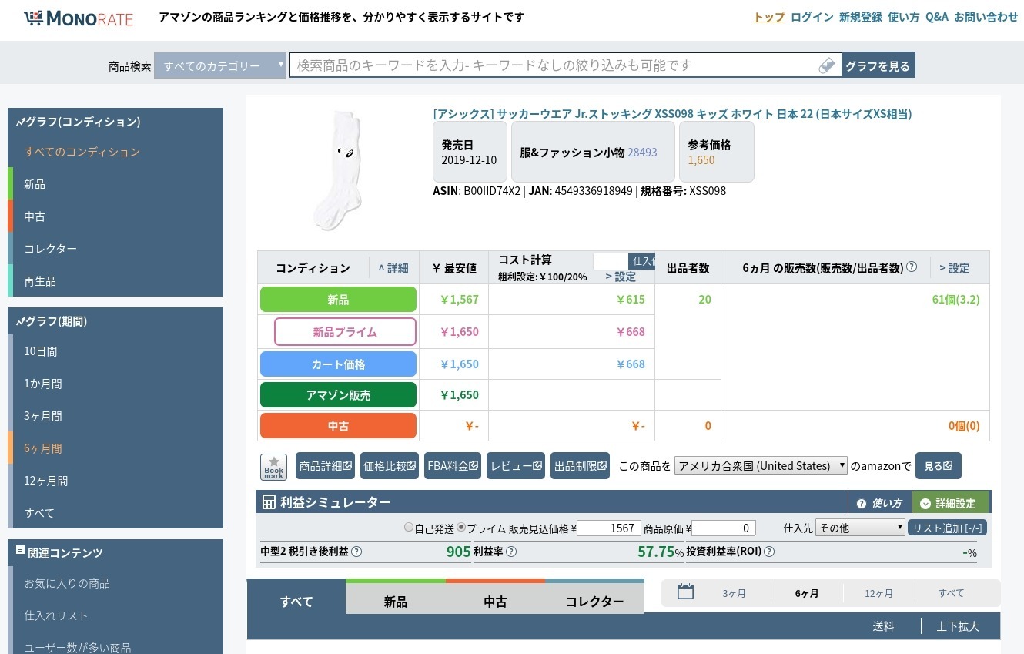This screenshot has width=1024, height=654.
Task: Open the レビュー button
Action: pyautogui.click(x=516, y=465)
